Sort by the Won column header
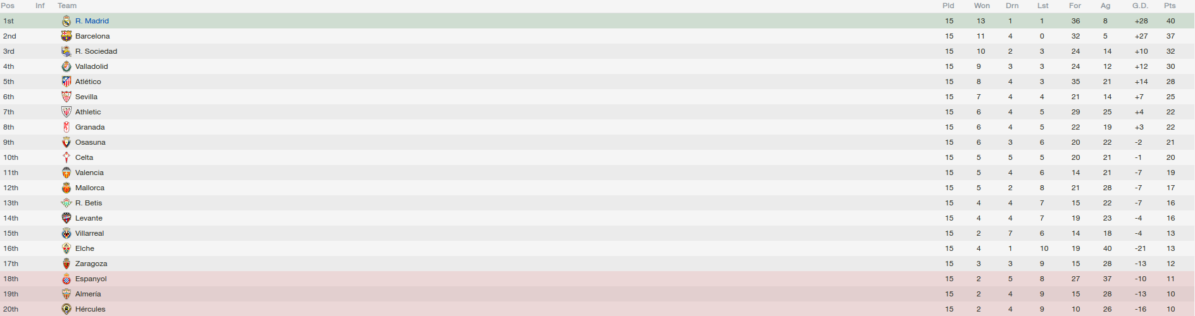Viewport: 1195px width, 316px height. pos(982,6)
